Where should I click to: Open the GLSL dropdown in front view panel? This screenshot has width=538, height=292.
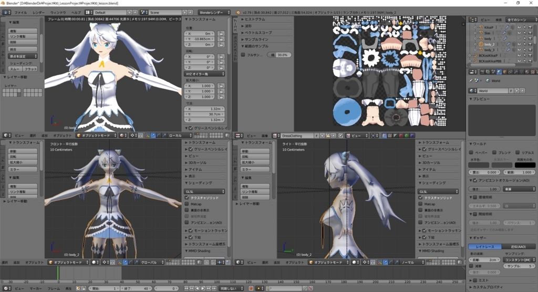[x=205, y=192]
